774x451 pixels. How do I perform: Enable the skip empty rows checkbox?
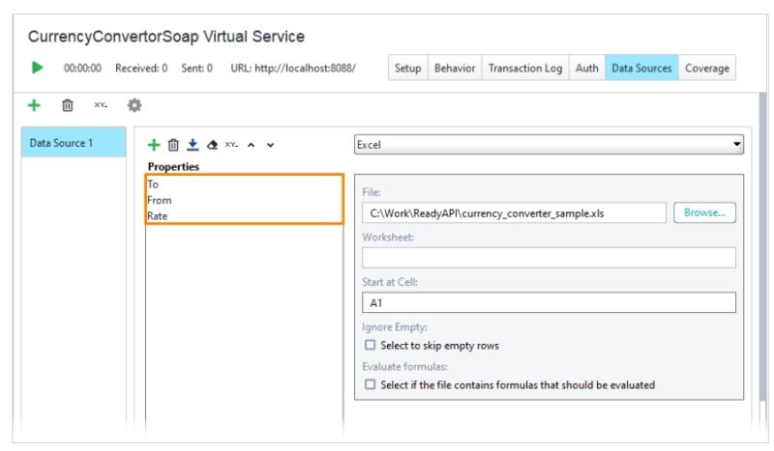point(371,345)
